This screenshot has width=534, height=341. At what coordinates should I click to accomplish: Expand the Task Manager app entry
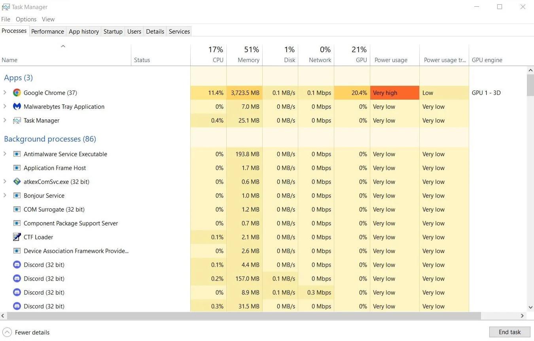(5, 120)
